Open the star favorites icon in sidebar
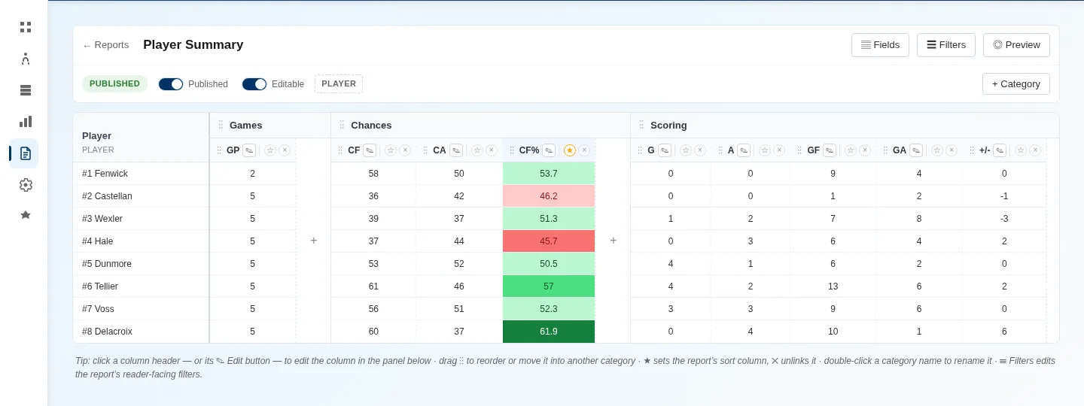1084x406 pixels. click(26, 215)
